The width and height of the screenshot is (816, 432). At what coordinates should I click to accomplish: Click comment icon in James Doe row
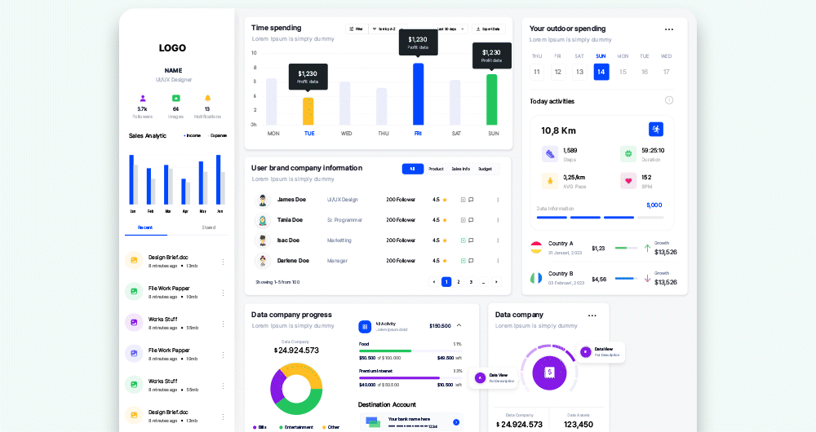coord(471,200)
